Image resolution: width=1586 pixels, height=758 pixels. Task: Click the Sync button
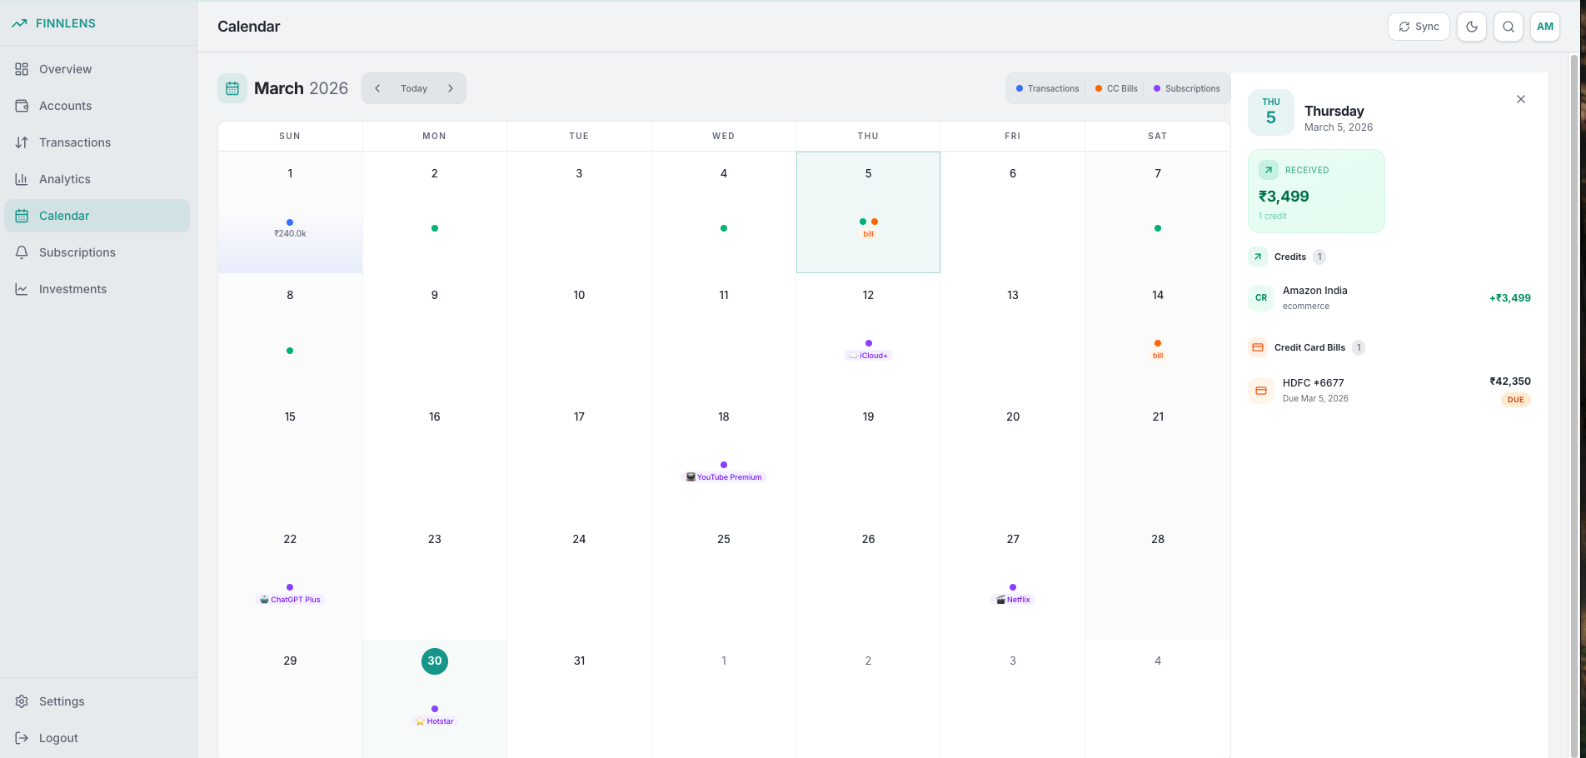pos(1419,27)
